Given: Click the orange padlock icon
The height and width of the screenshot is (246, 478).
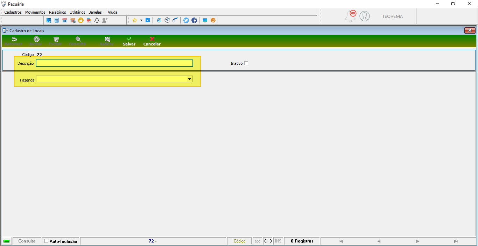Looking at the screenshot, I should 81,20.
